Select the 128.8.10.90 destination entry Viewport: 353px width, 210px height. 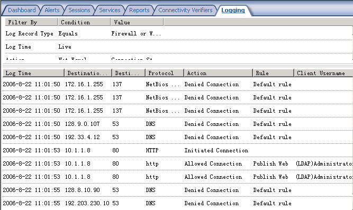[82, 190]
